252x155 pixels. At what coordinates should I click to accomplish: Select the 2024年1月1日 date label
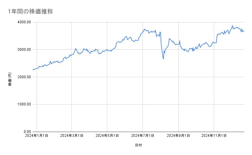37,136
